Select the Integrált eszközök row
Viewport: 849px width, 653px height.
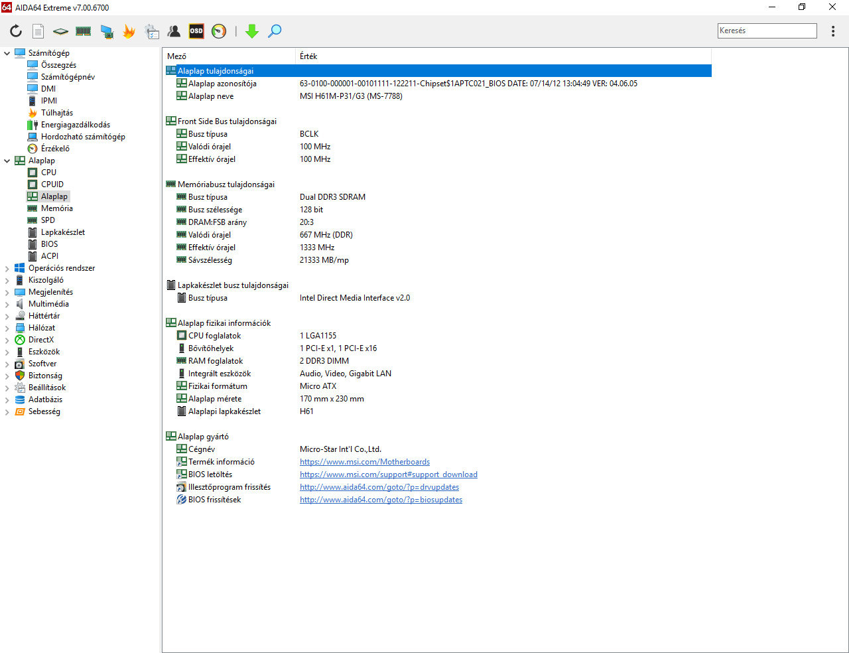click(438, 374)
